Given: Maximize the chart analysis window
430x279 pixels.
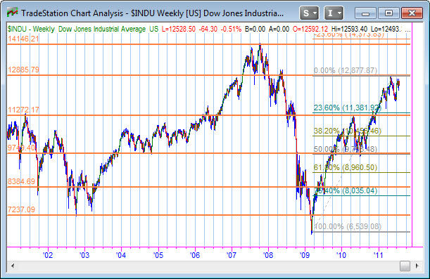Looking at the screenshot, I should click(388, 13).
